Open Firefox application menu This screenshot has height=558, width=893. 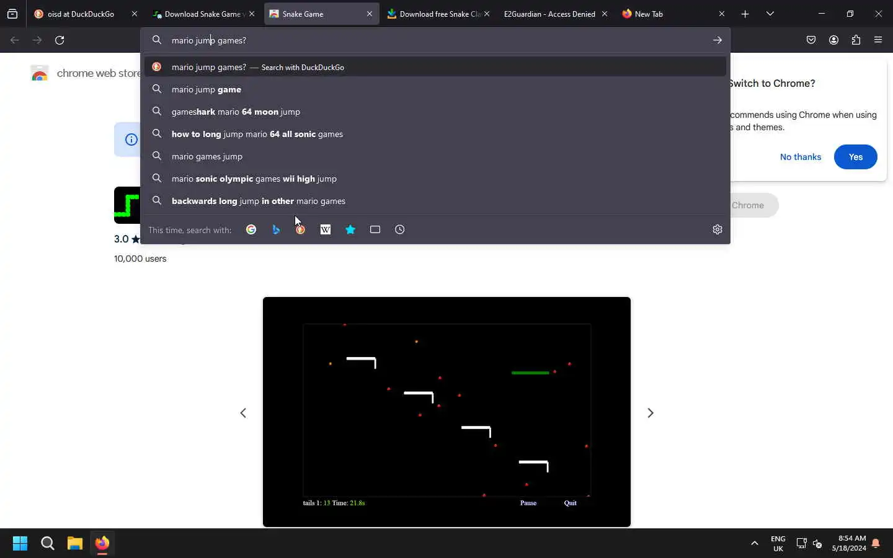(878, 40)
